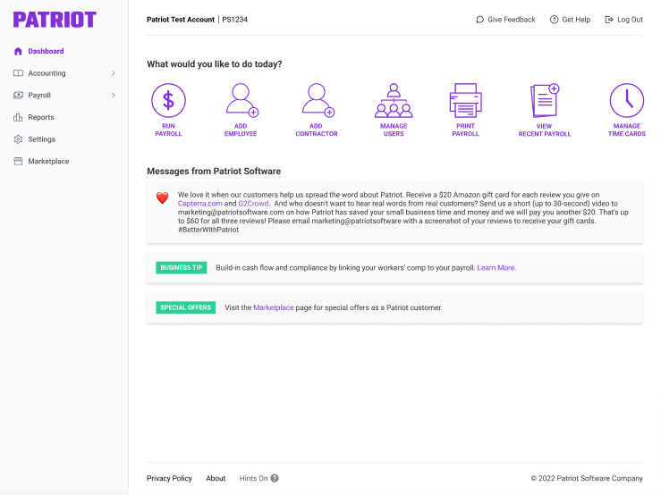The image size is (661, 495).
Task: Click the What would you like heading
Action: pyautogui.click(x=214, y=64)
